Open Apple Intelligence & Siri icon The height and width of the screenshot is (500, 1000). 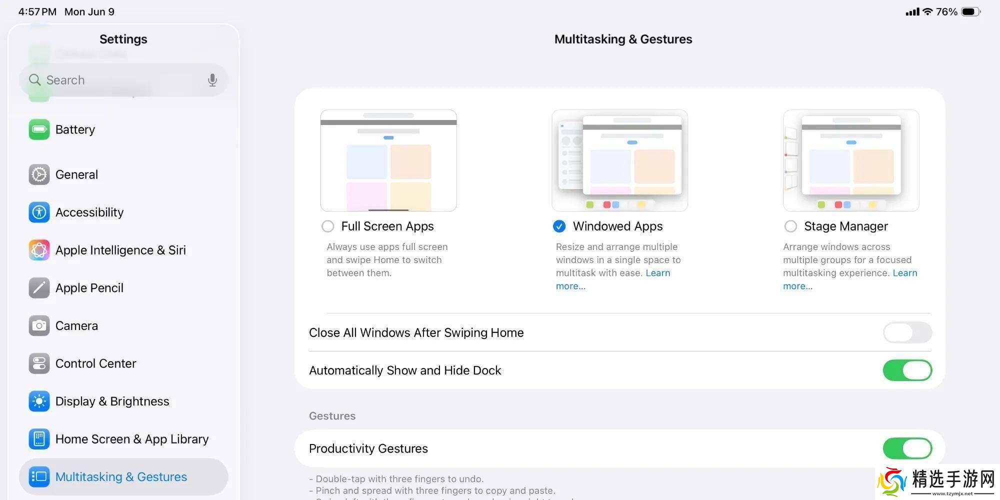39,250
